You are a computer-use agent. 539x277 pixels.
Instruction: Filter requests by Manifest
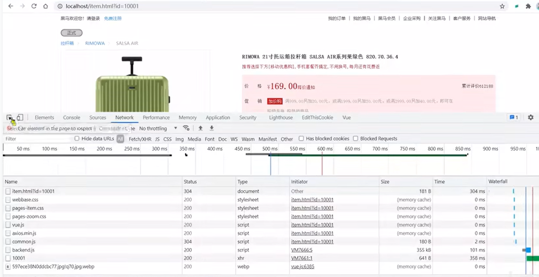pos(267,139)
